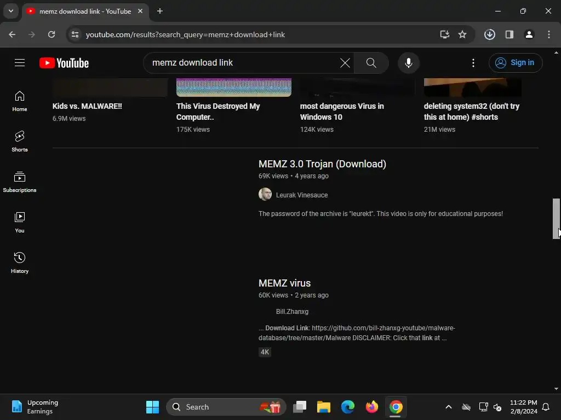This screenshot has height=420, width=561.
Task: Go to Home in the sidebar
Action: (x=20, y=101)
